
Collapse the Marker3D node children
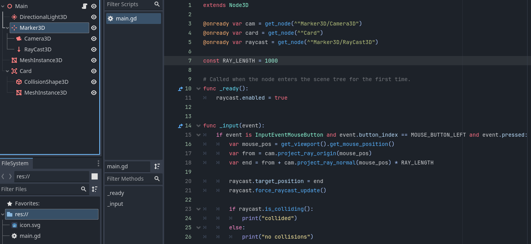(7, 28)
